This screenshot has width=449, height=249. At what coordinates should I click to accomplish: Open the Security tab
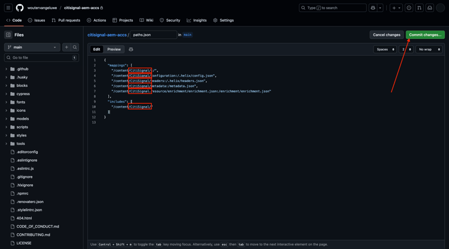tap(170, 20)
